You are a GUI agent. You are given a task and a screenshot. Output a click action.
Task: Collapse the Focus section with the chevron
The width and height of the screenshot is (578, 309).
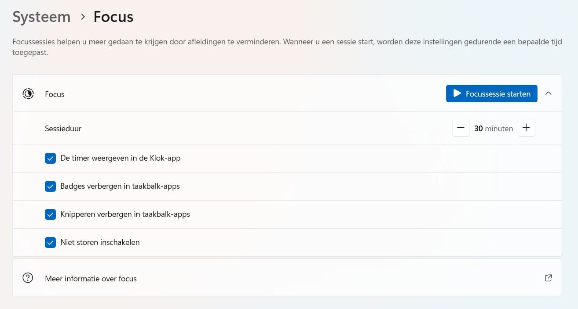click(549, 93)
